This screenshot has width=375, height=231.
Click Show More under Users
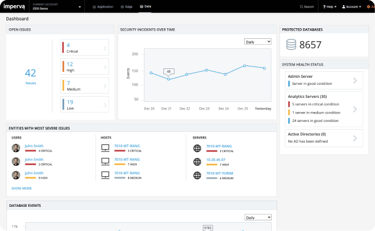coord(22,189)
